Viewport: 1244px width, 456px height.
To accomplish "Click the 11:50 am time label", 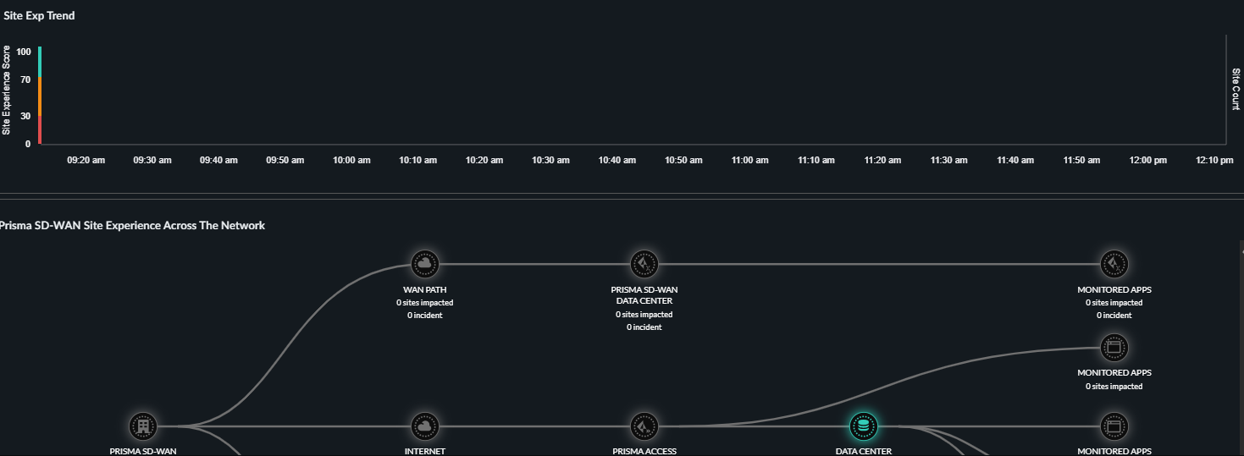I will point(1082,160).
